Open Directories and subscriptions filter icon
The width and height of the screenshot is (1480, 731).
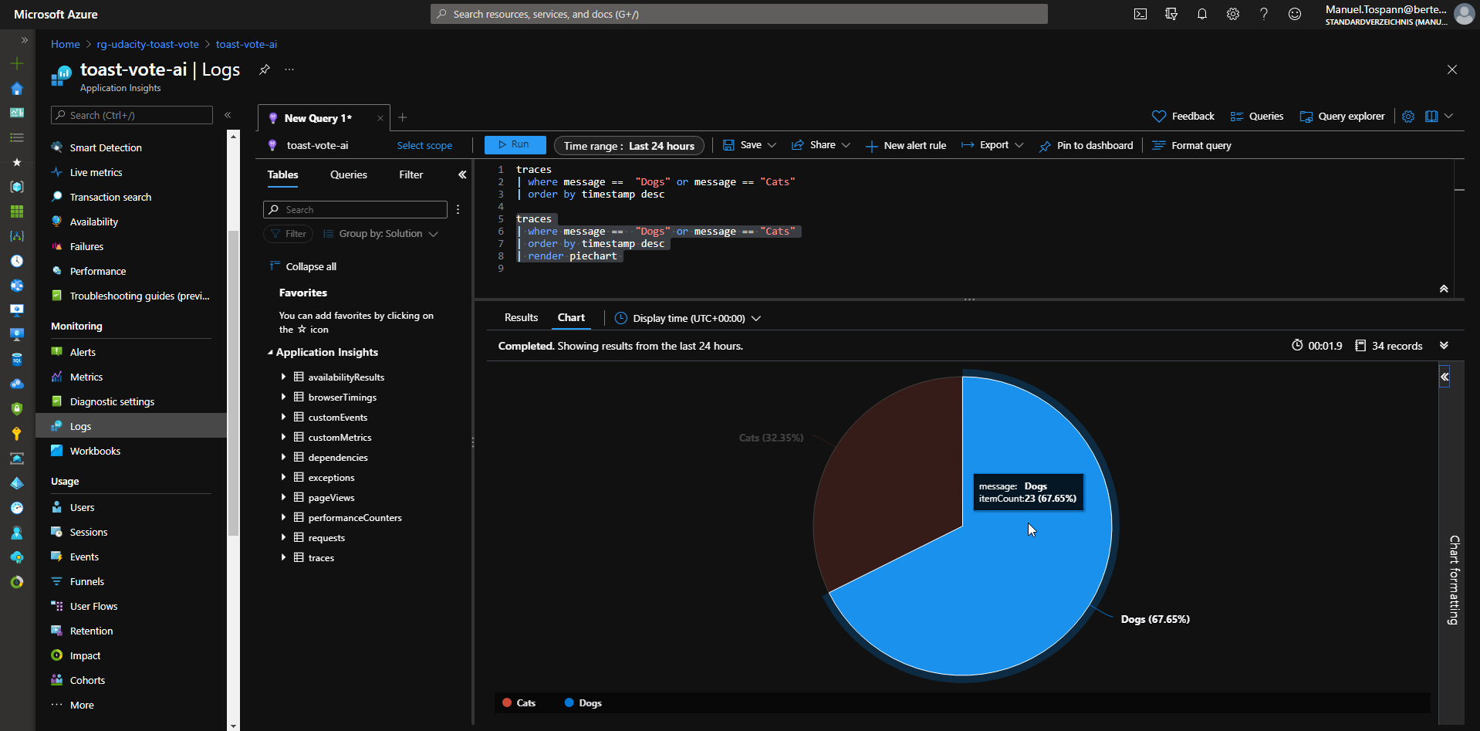1171,14
